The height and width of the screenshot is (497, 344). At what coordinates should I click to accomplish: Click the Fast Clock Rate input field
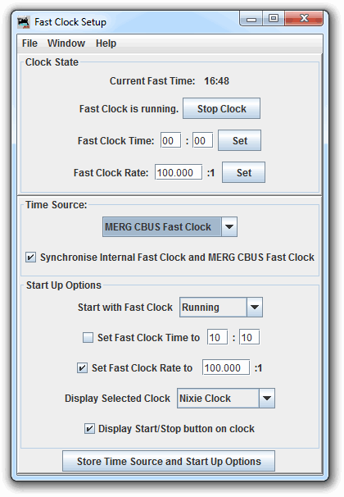tap(179, 172)
